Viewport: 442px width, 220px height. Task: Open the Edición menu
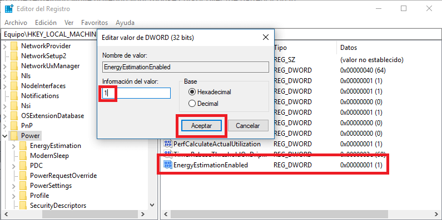click(46, 23)
